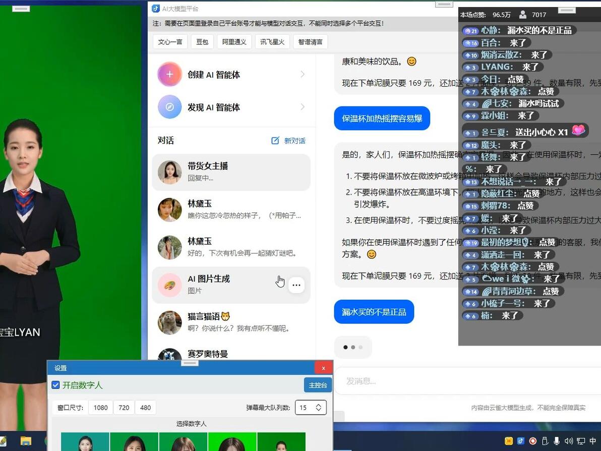The height and width of the screenshot is (451, 601).
Task: Click the yellow tray icon in the system tray
Action: tap(509, 441)
